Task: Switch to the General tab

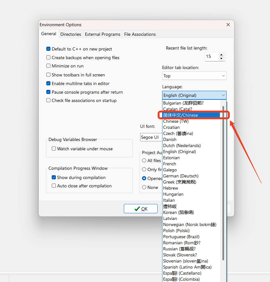Action: tap(49, 34)
